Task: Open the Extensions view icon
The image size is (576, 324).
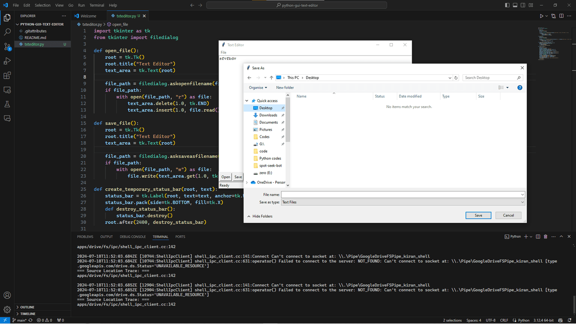Action: (x=7, y=76)
